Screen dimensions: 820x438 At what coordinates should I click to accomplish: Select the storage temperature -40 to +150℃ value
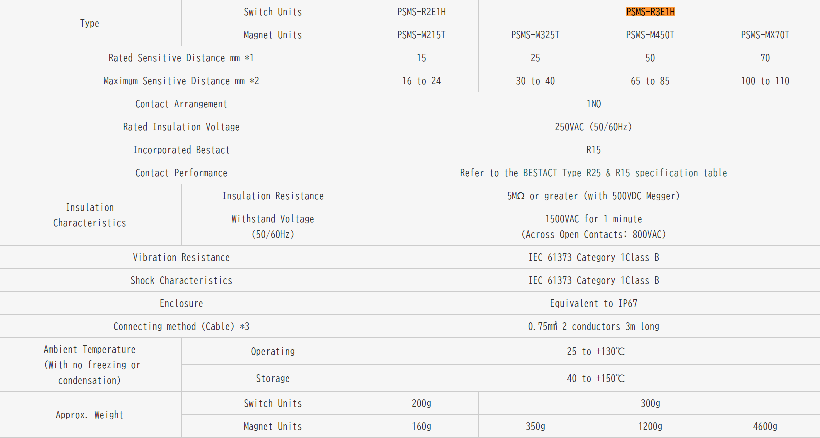[593, 378]
